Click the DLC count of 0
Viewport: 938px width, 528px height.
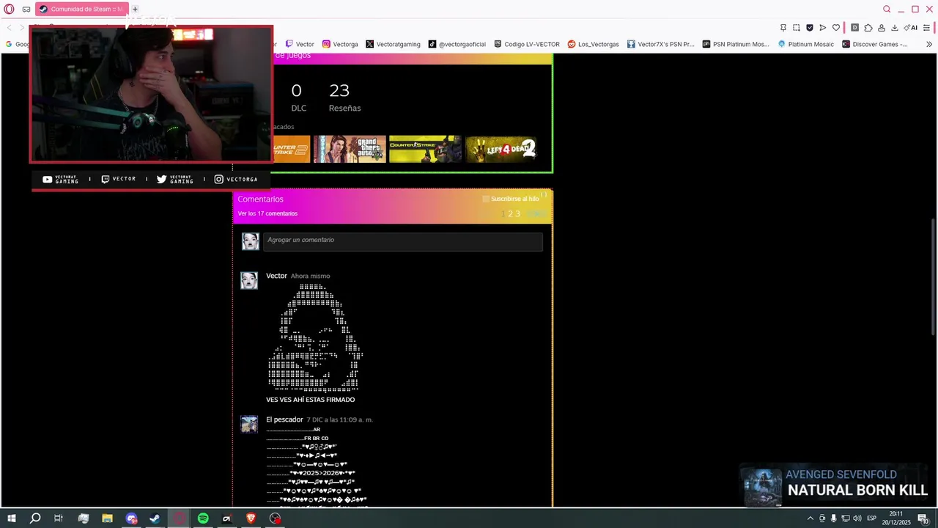pos(296,91)
